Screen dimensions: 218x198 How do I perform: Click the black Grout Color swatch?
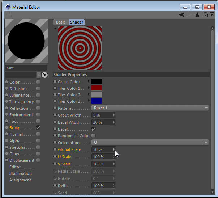[x=97, y=81]
